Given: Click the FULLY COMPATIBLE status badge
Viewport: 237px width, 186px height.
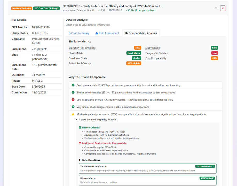Looking at the screenshot, I should coord(205,166).
